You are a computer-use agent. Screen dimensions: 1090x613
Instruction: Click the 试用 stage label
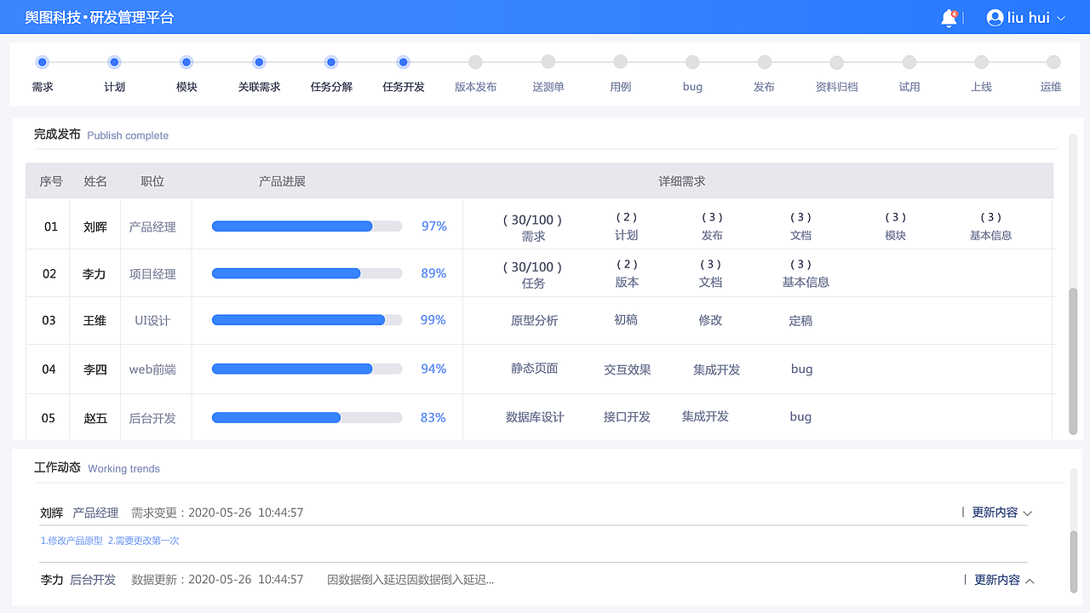[x=909, y=86]
